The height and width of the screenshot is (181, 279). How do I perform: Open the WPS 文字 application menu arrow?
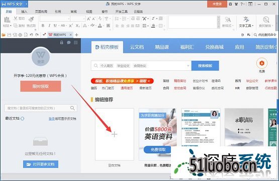coord(26,4)
